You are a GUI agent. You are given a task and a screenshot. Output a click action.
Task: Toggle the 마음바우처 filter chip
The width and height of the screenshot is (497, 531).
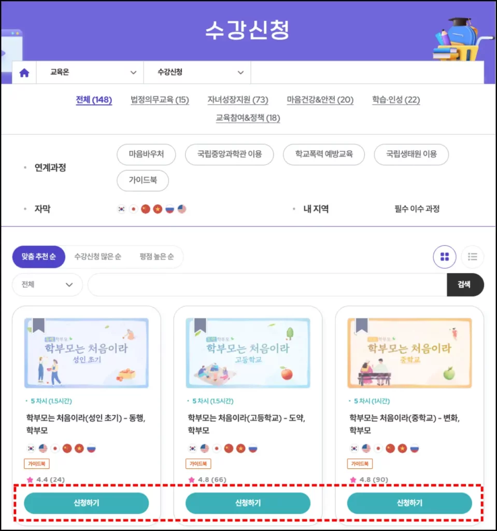146,155
